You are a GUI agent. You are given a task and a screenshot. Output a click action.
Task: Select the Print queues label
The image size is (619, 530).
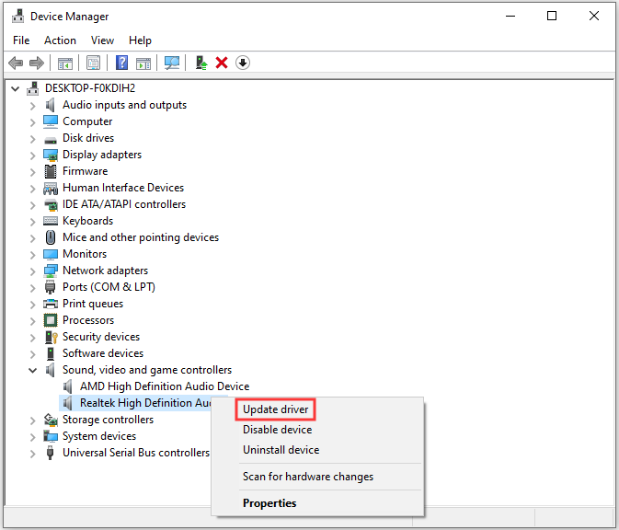pyautogui.click(x=93, y=304)
